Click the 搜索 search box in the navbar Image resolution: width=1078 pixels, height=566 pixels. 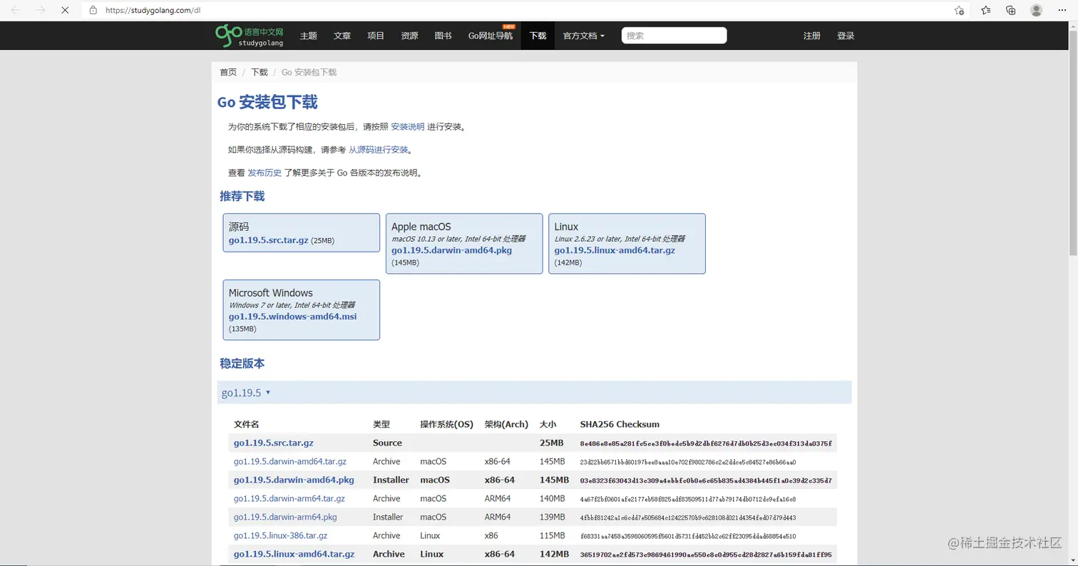pos(674,36)
